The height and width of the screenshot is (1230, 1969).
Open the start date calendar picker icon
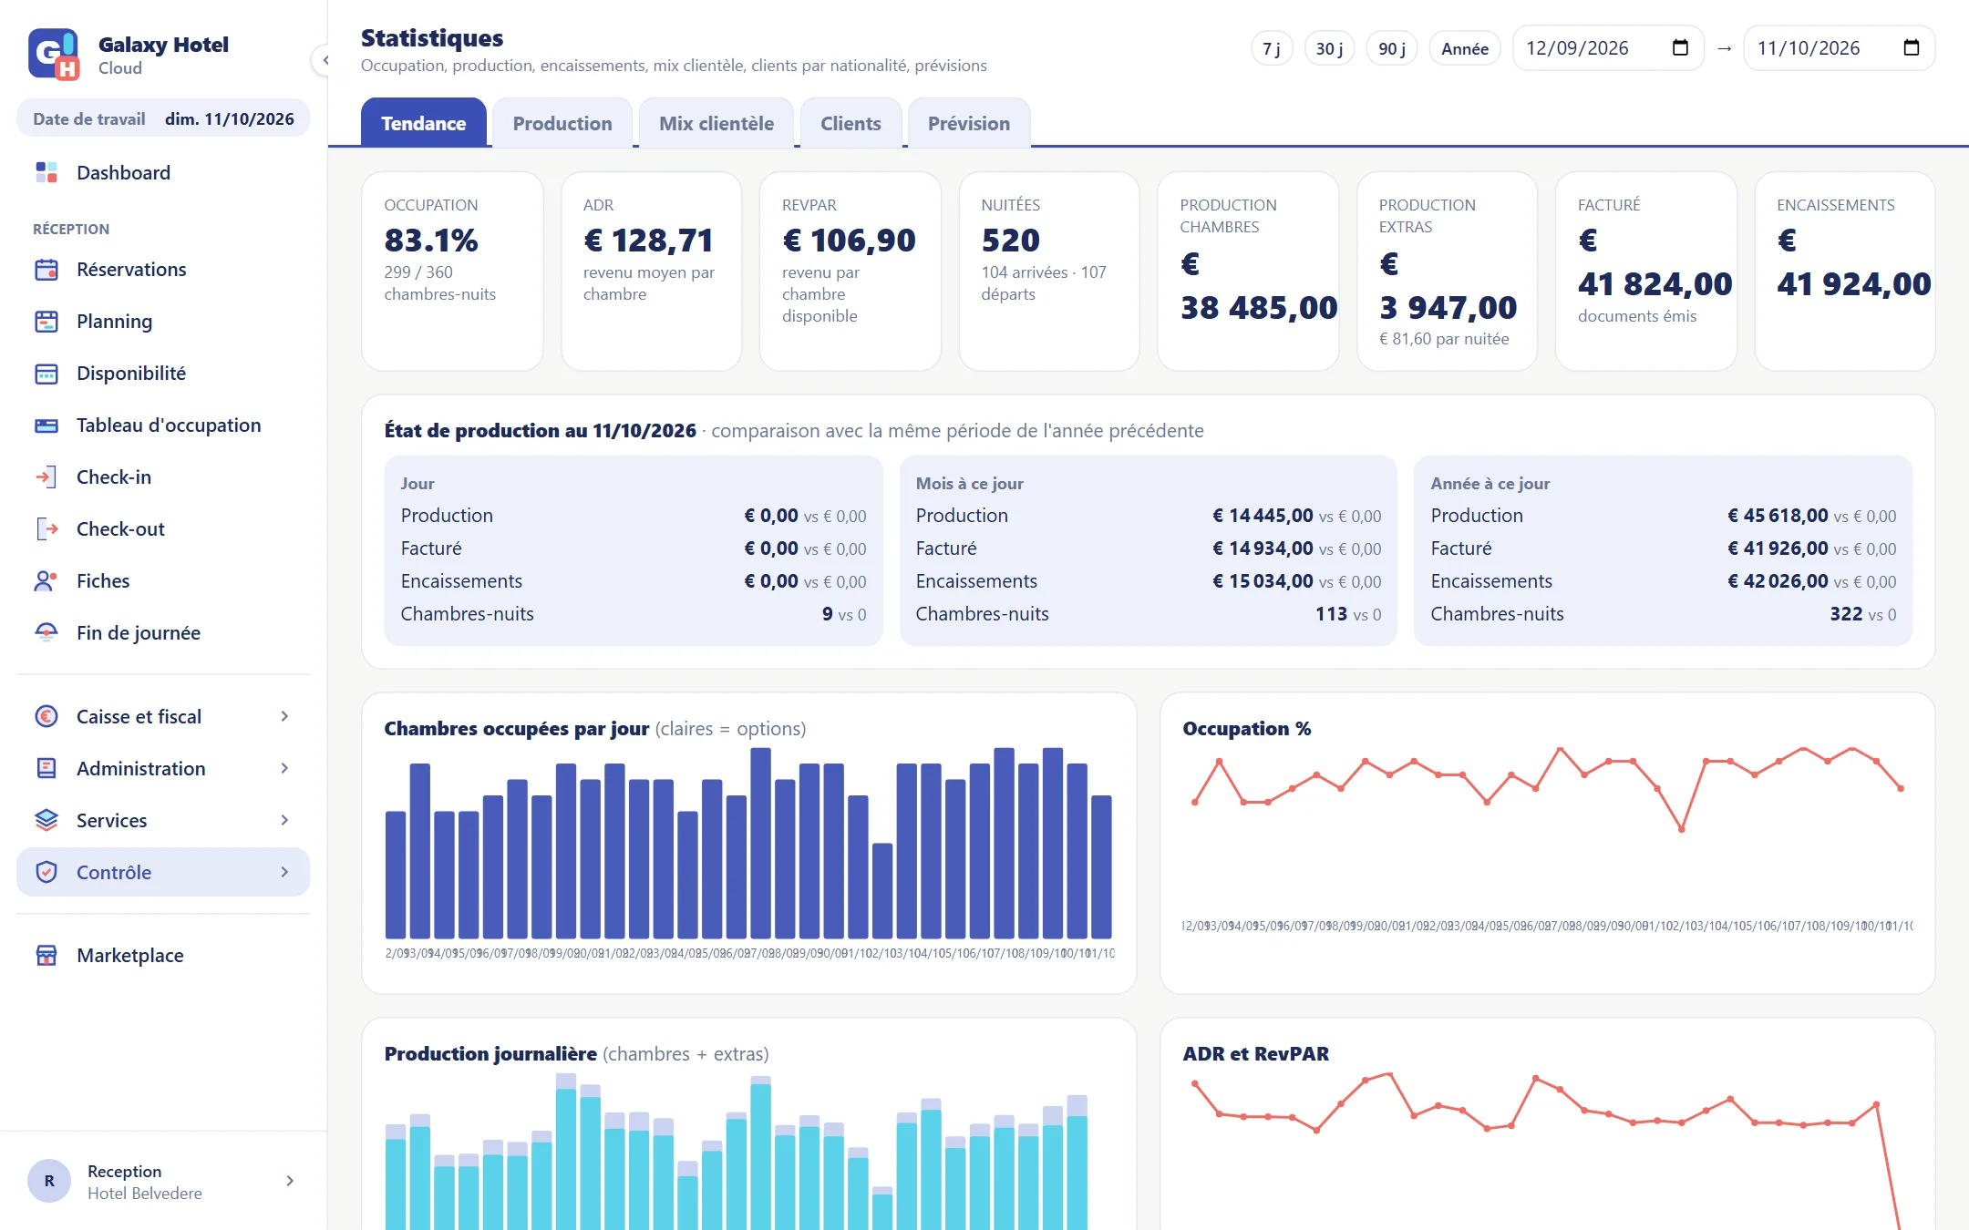coord(1680,48)
